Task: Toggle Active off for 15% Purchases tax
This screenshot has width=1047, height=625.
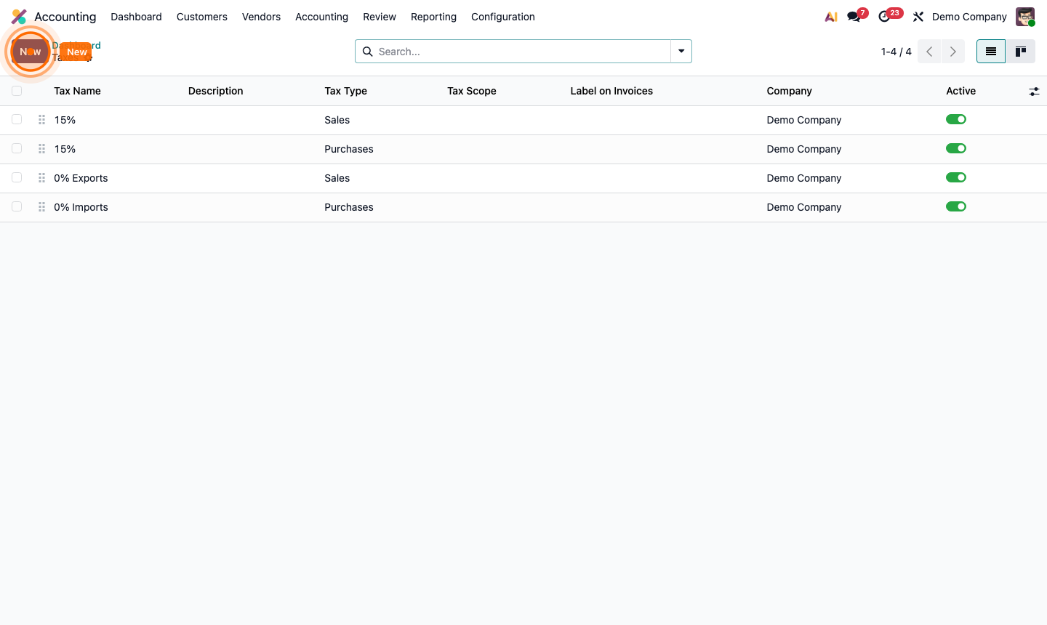Action: point(956,148)
